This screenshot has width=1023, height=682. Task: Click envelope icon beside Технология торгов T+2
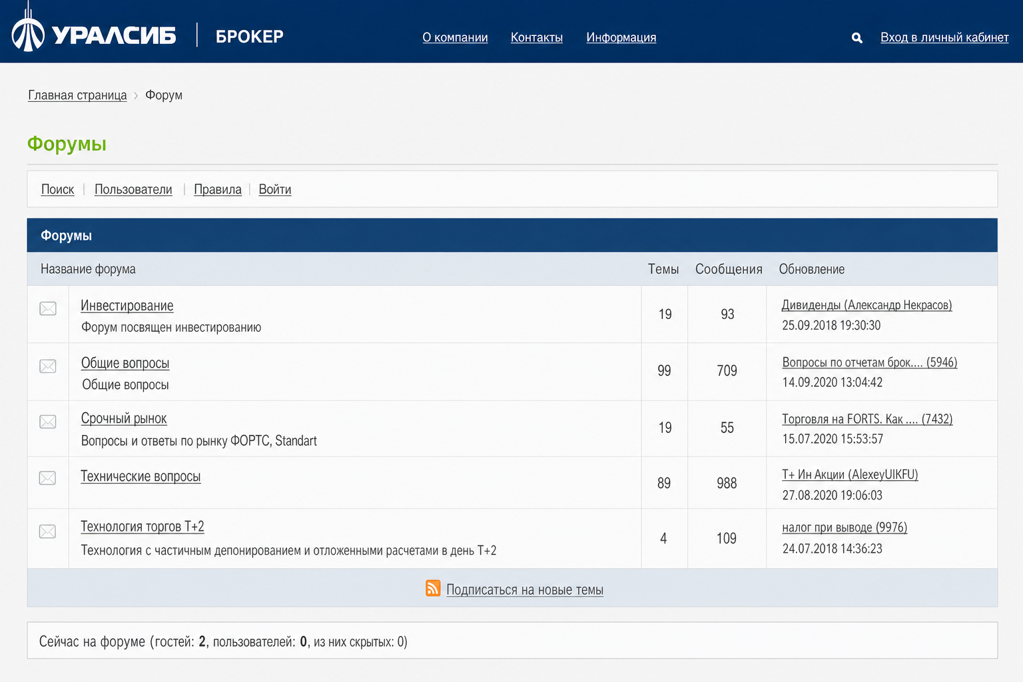[x=48, y=531]
